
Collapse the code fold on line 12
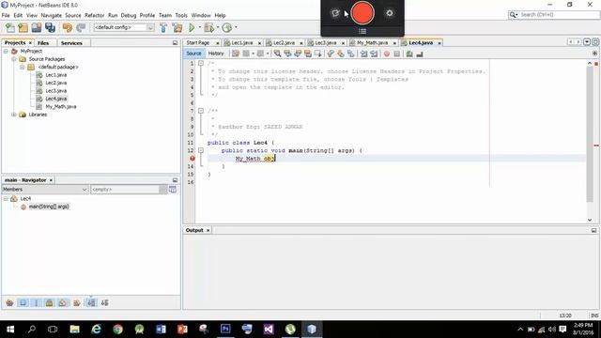[201, 150]
